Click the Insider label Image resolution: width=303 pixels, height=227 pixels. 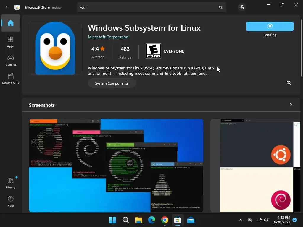click(x=57, y=7)
